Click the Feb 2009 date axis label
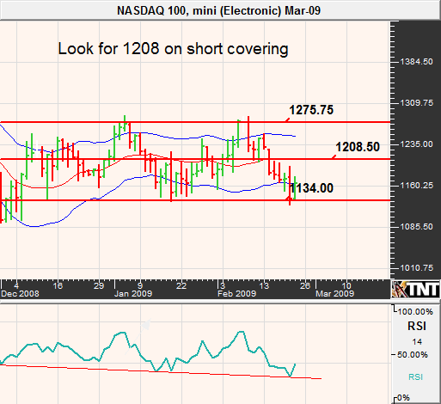 [x=236, y=294]
